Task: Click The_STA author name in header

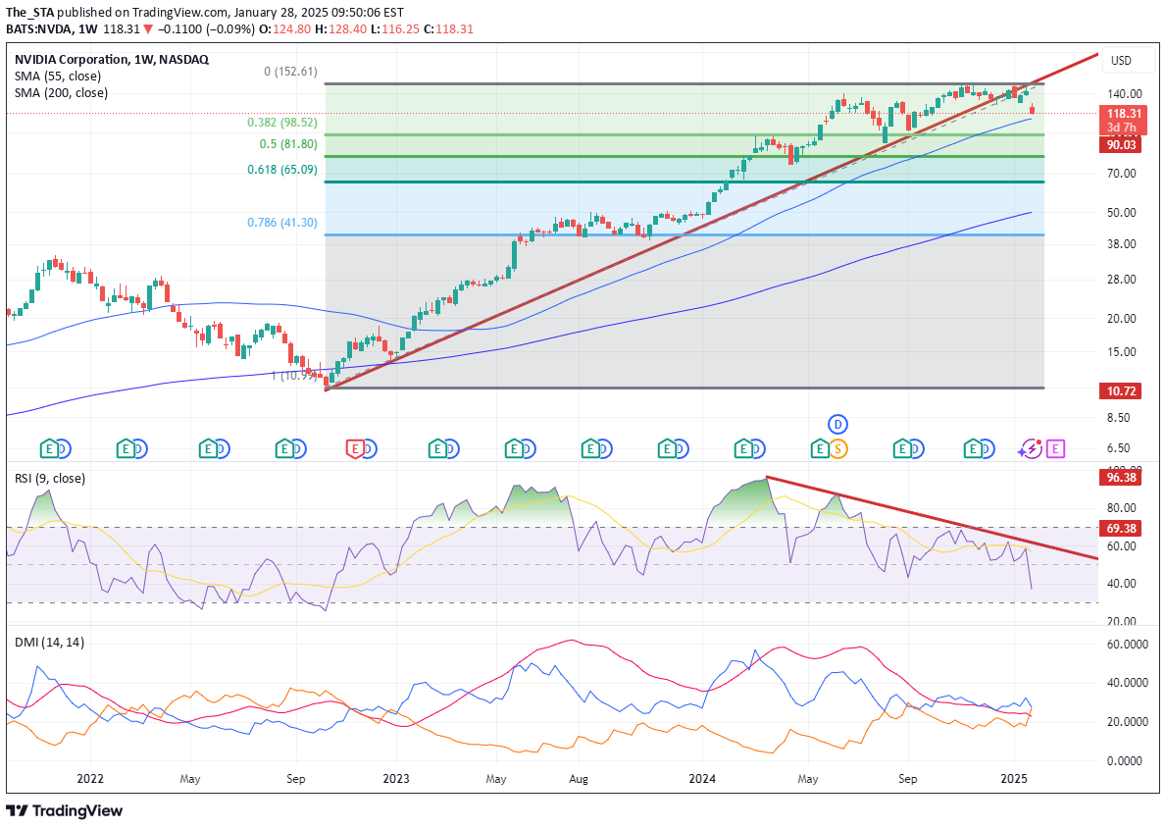Action: 29,12
